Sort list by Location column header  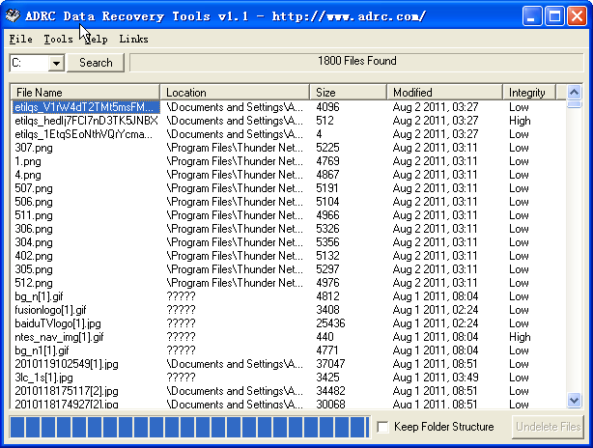pos(235,93)
